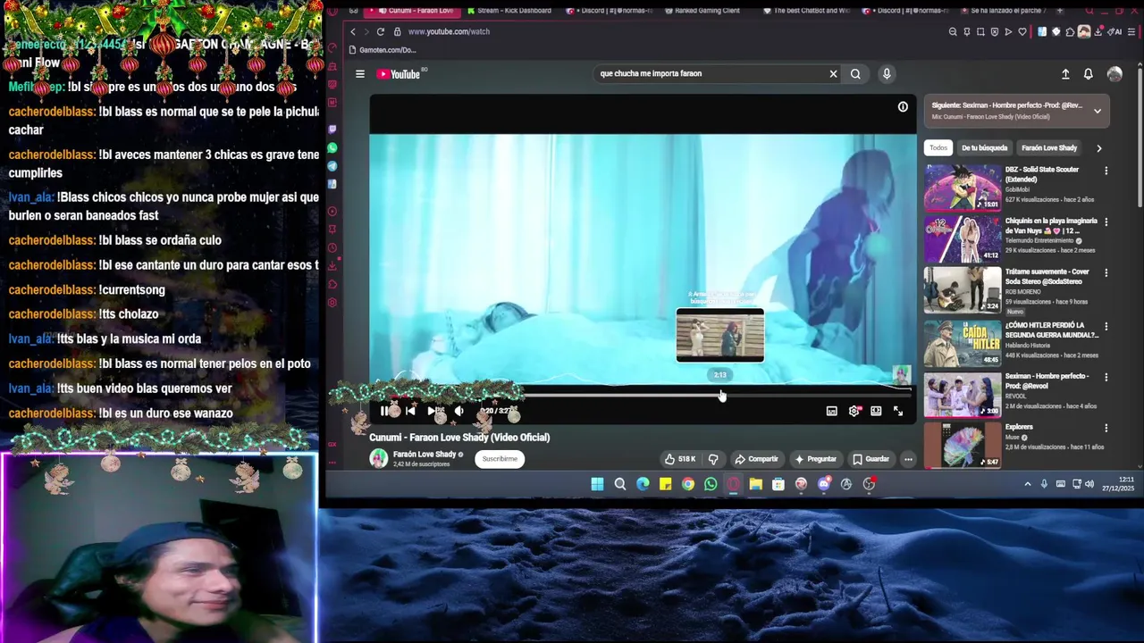
Task: Open the taskbar Search icon
Action: [620, 484]
